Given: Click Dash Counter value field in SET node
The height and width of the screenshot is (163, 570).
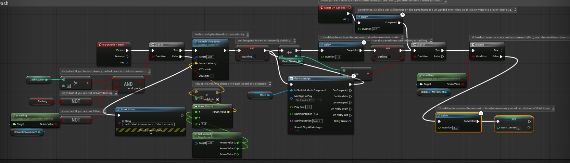Looking at the screenshot, I should (519, 128).
